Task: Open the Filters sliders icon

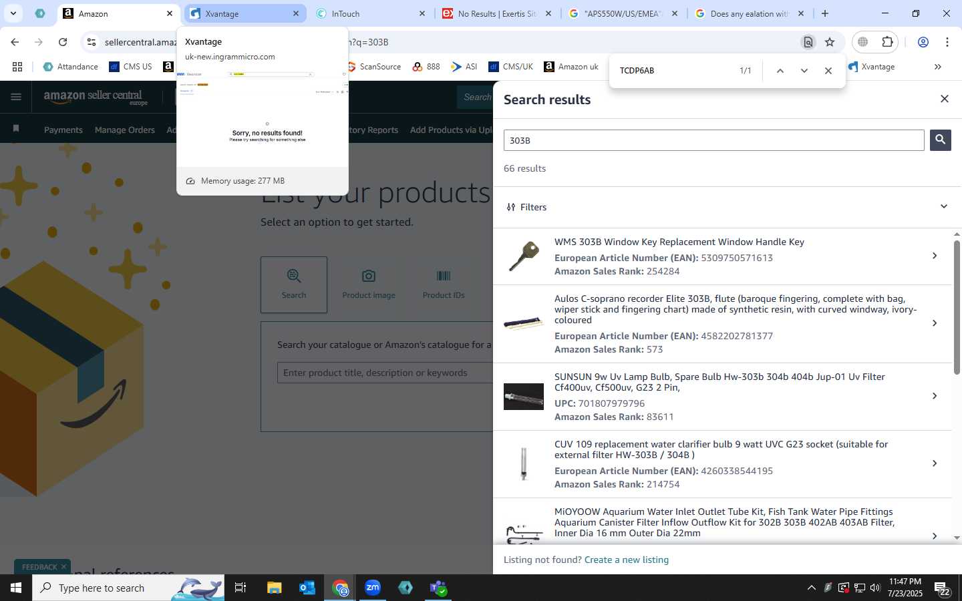Action: coord(511,207)
